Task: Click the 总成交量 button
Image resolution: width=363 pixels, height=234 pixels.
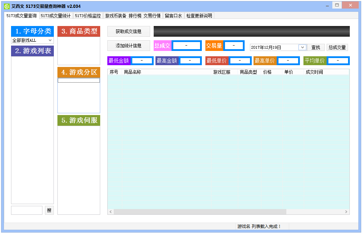Action: (x=337, y=47)
